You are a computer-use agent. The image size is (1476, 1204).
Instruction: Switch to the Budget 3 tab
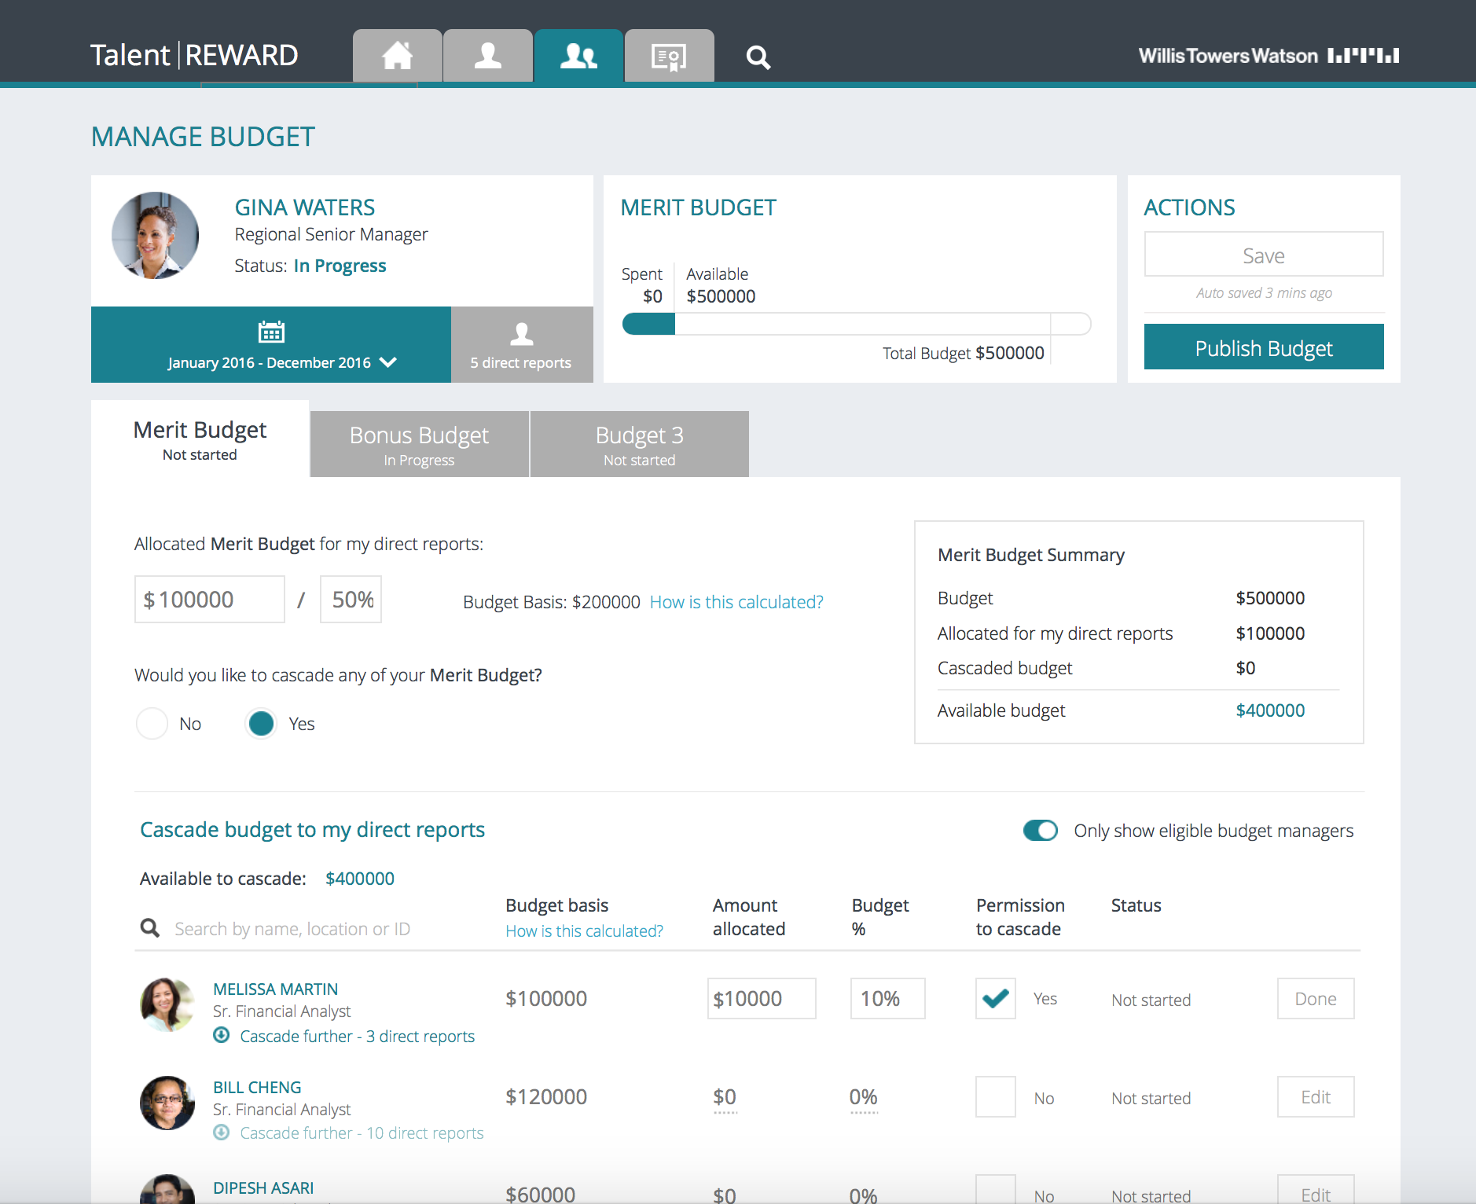pyautogui.click(x=639, y=444)
